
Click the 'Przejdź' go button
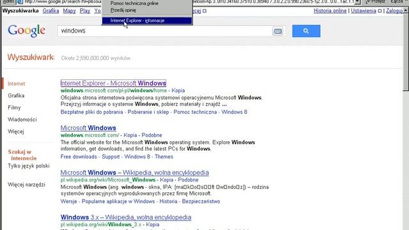point(375,2)
